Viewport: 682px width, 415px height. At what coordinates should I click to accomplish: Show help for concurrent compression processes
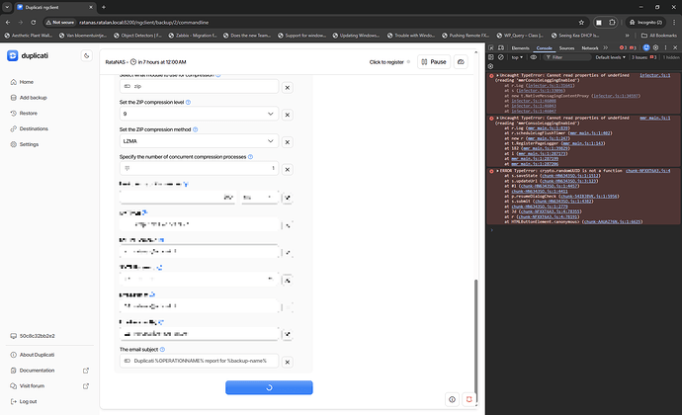tap(250, 156)
